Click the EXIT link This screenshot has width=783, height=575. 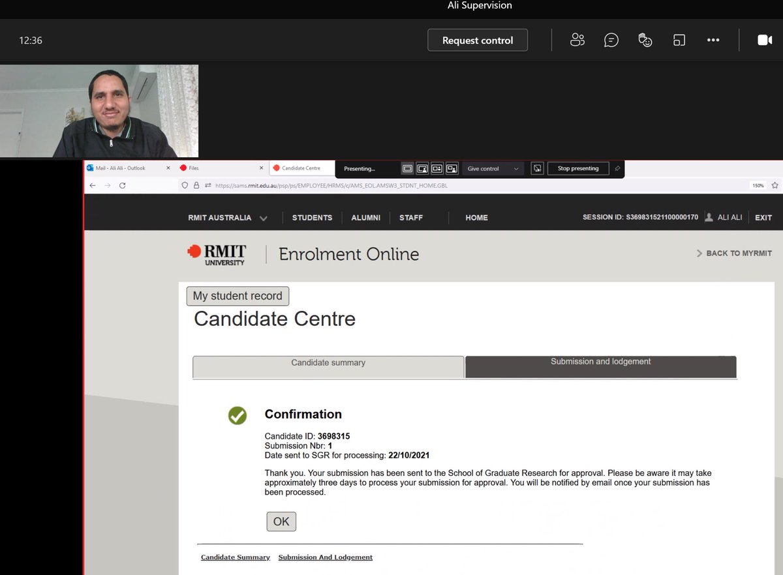click(x=763, y=218)
